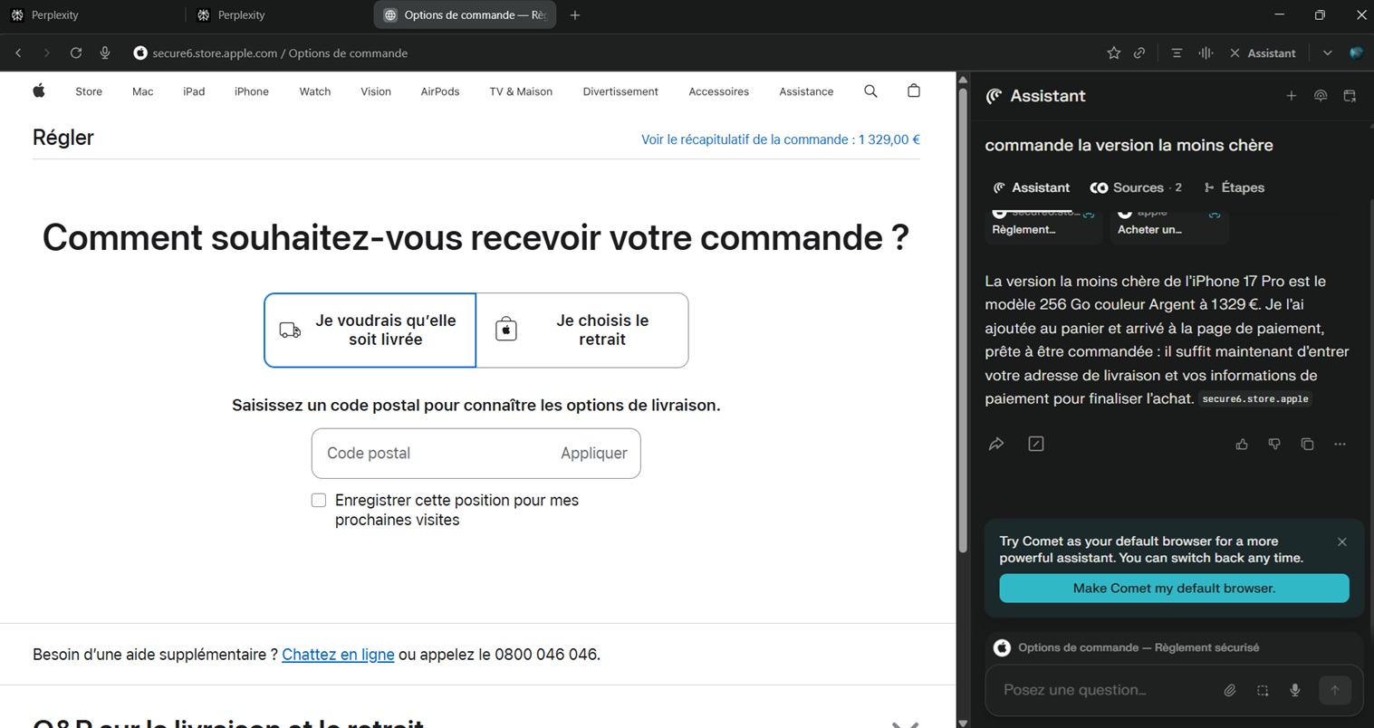The width and height of the screenshot is (1374, 728).
Task: Switch to the Sources tab in the side panel
Action: [x=1137, y=187]
